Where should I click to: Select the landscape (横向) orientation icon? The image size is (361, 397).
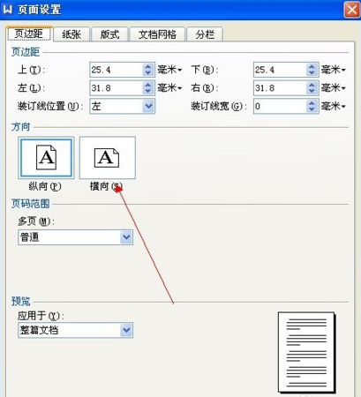coord(108,158)
